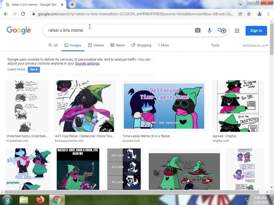
Task: Click the vertical scrollbar thumb
Action: pyautogui.click(x=272, y=39)
